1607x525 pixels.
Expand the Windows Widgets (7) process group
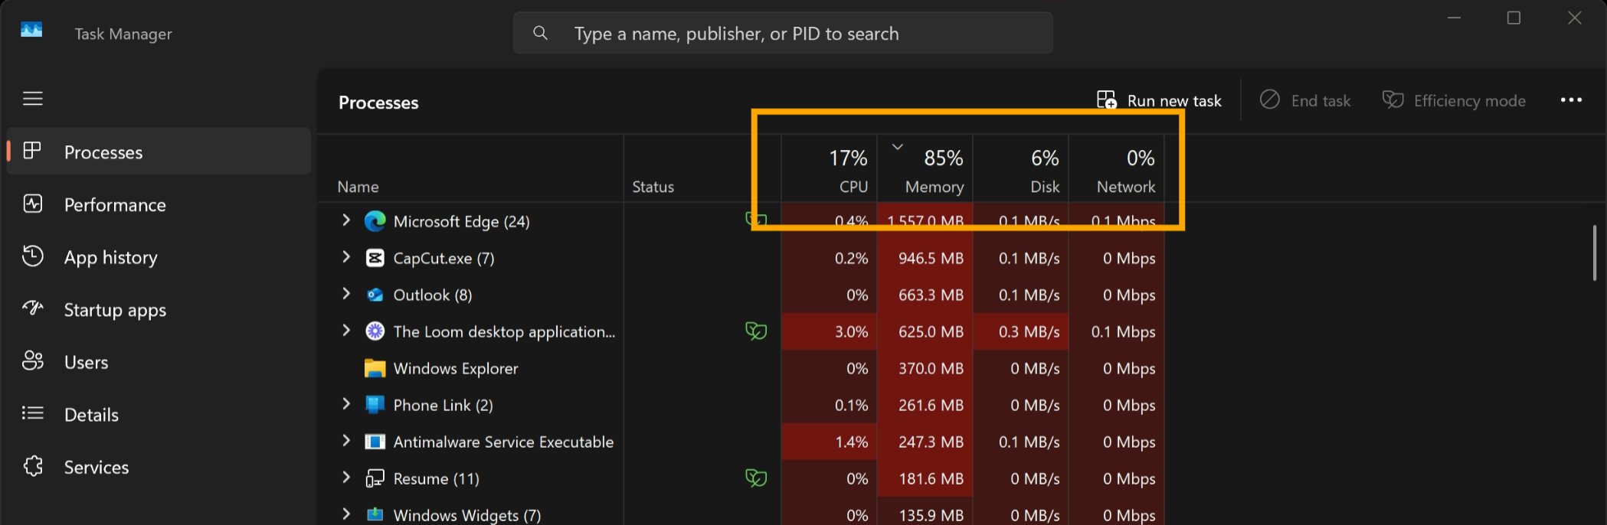coord(346,514)
